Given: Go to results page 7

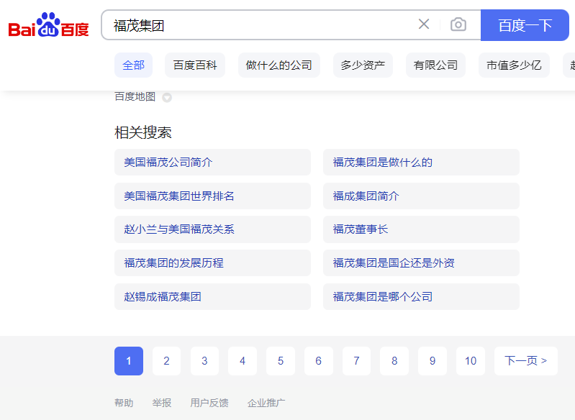Looking at the screenshot, I should (x=356, y=361).
